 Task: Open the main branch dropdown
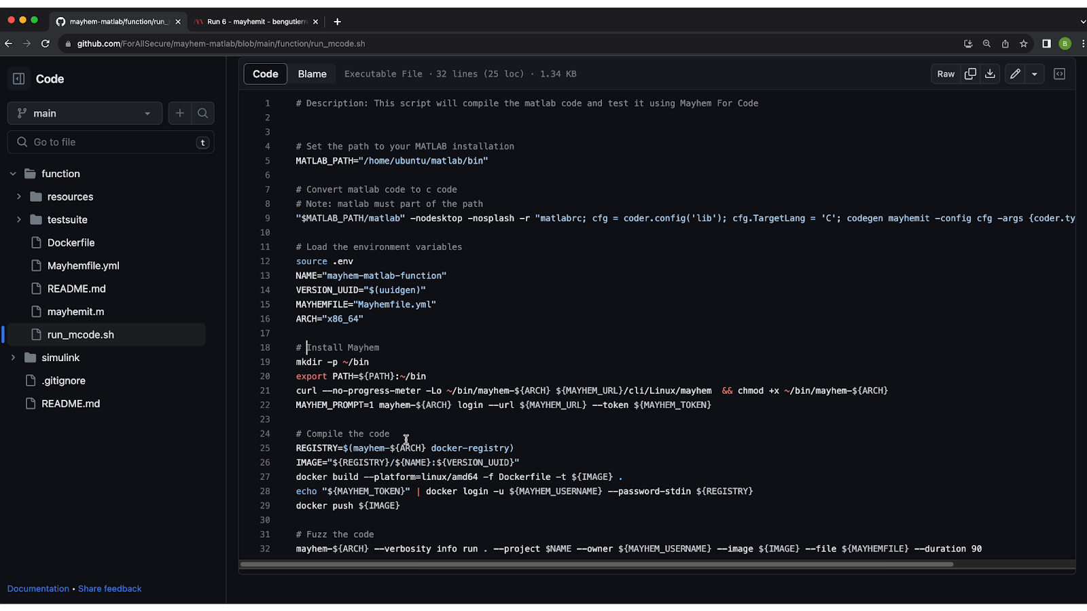tap(85, 113)
